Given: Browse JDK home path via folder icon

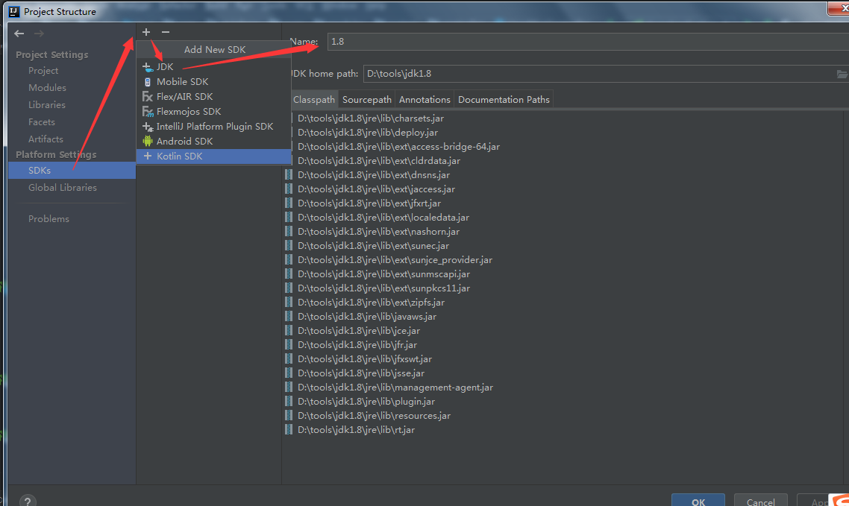Looking at the screenshot, I should pyautogui.click(x=842, y=74).
